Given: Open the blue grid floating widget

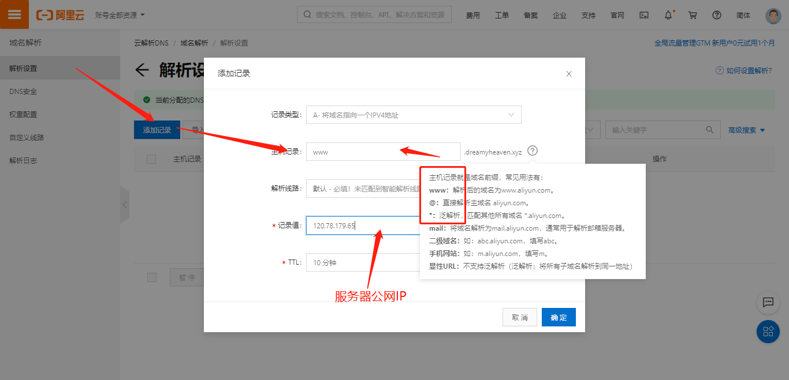Looking at the screenshot, I should click(x=768, y=332).
